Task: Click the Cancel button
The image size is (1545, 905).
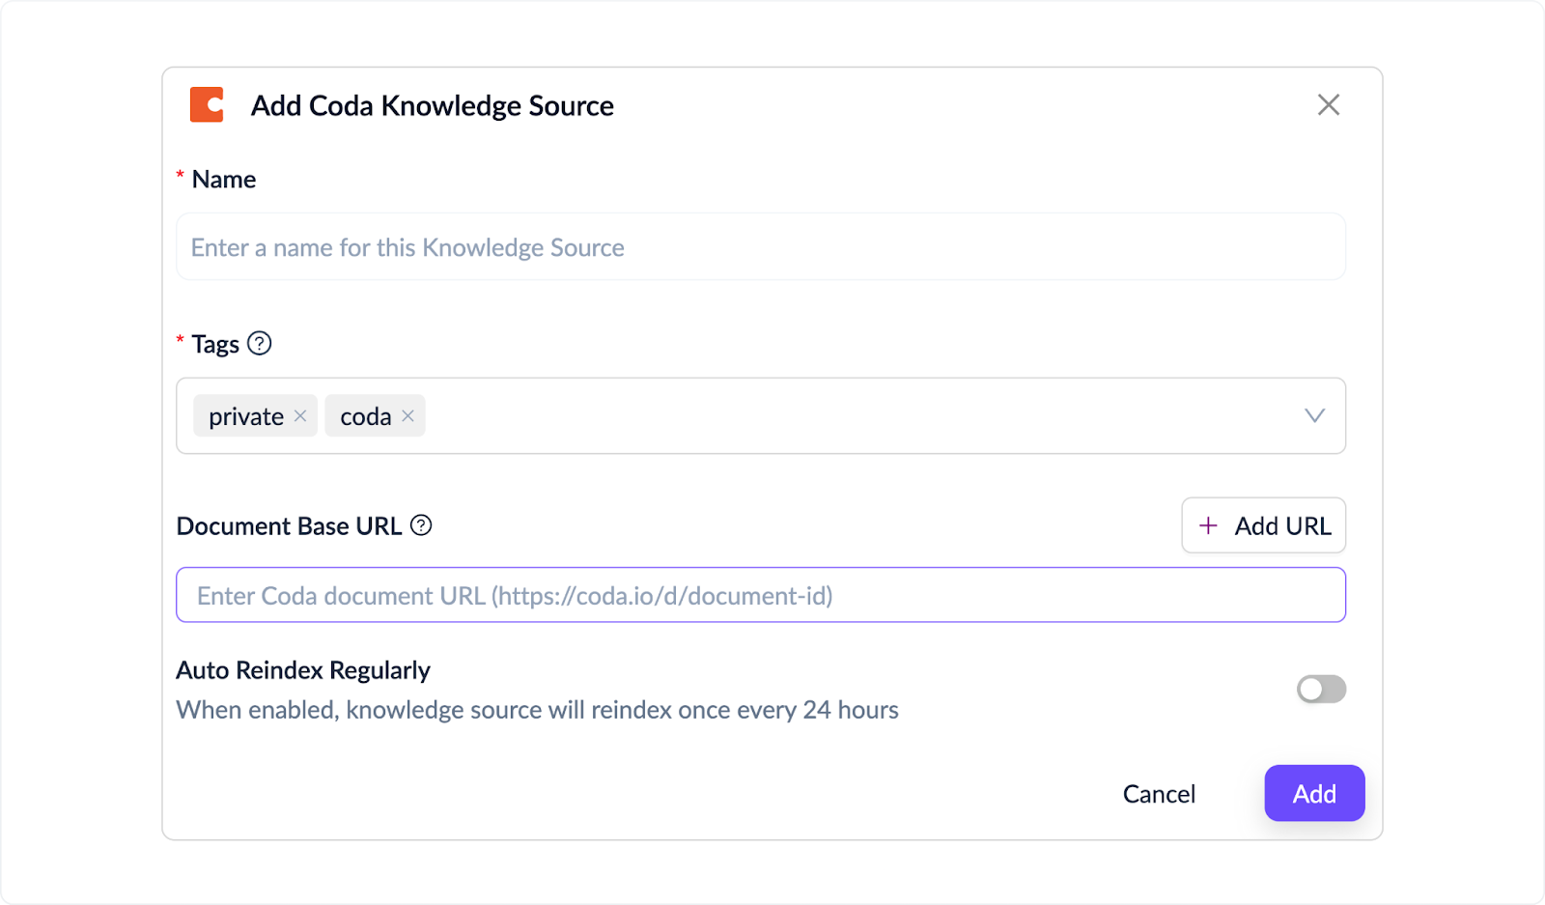Action: point(1159,794)
